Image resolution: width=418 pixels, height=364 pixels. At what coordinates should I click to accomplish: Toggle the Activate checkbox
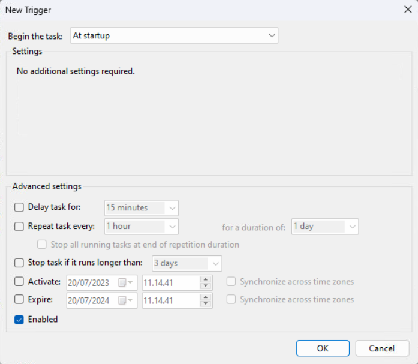[x=19, y=282]
